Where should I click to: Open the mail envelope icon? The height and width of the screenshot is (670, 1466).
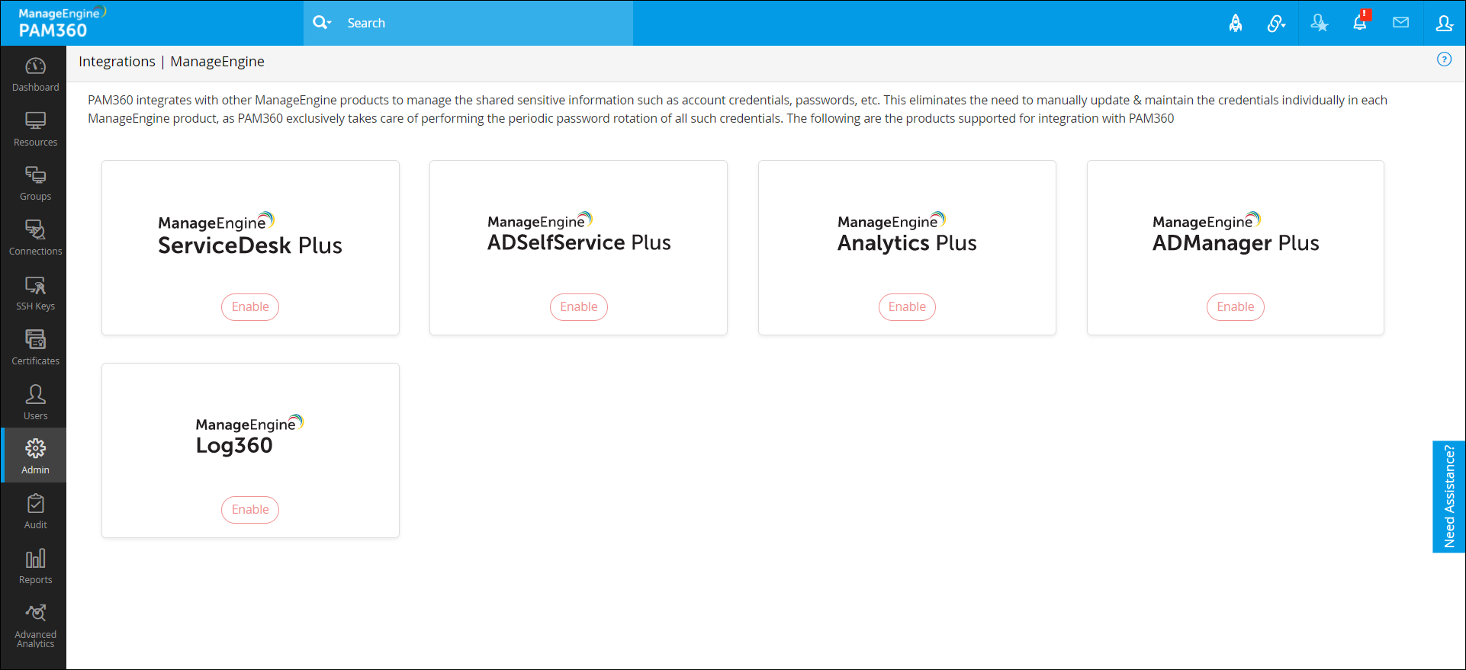click(x=1400, y=23)
